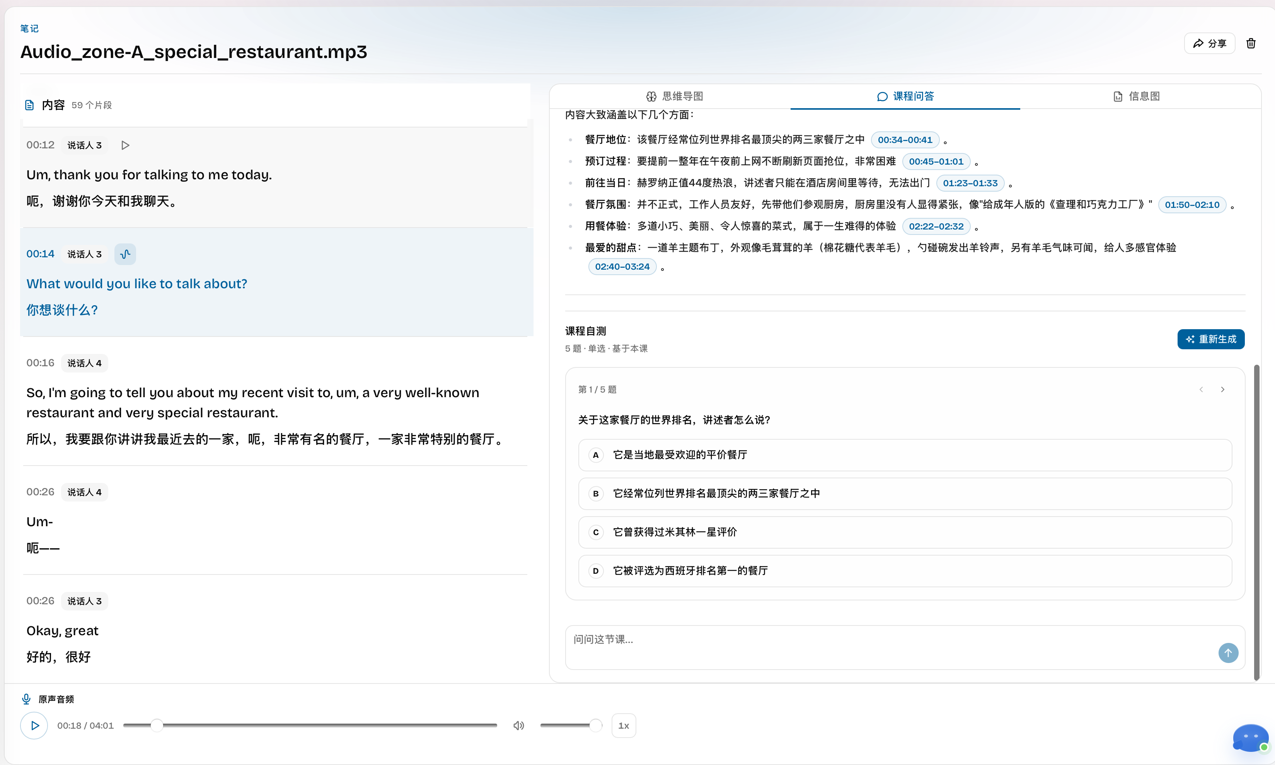Click the 重新生成 regenerate button
The height and width of the screenshot is (765, 1275).
(1210, 339)
